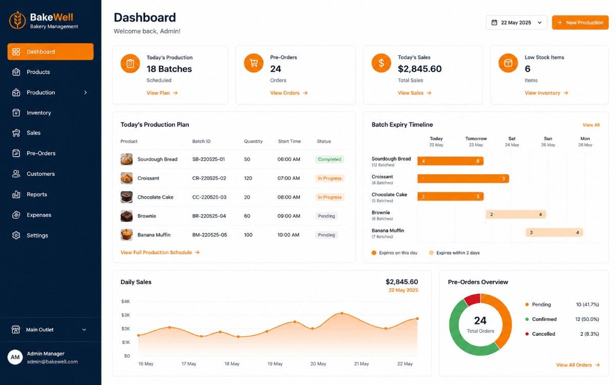Click batch ID CC-220525-03
The image size is (616, 385).
tap(209, 197)
